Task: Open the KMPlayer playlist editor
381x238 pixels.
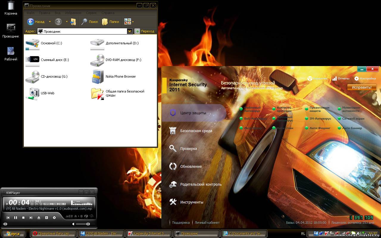Action: (x=46, y=218)
